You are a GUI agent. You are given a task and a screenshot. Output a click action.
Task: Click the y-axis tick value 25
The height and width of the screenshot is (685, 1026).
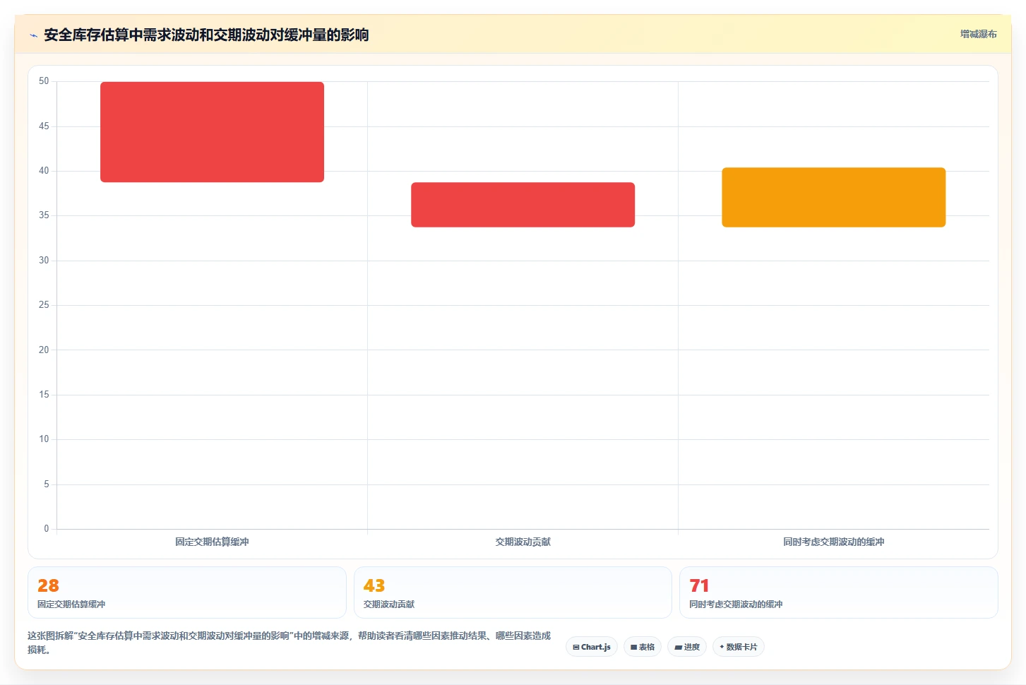(44, 305)
